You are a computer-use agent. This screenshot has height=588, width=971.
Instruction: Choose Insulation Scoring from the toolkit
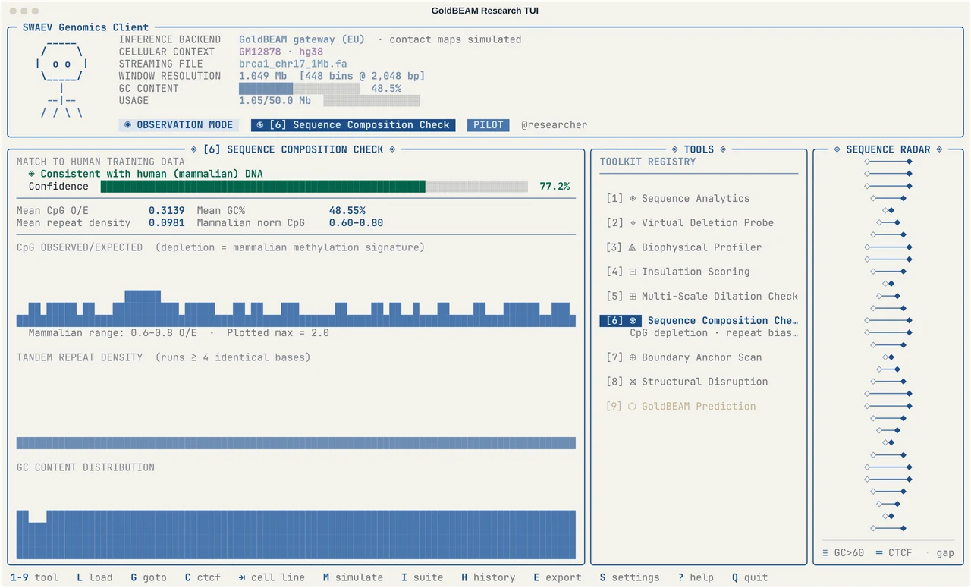[677, 272]
